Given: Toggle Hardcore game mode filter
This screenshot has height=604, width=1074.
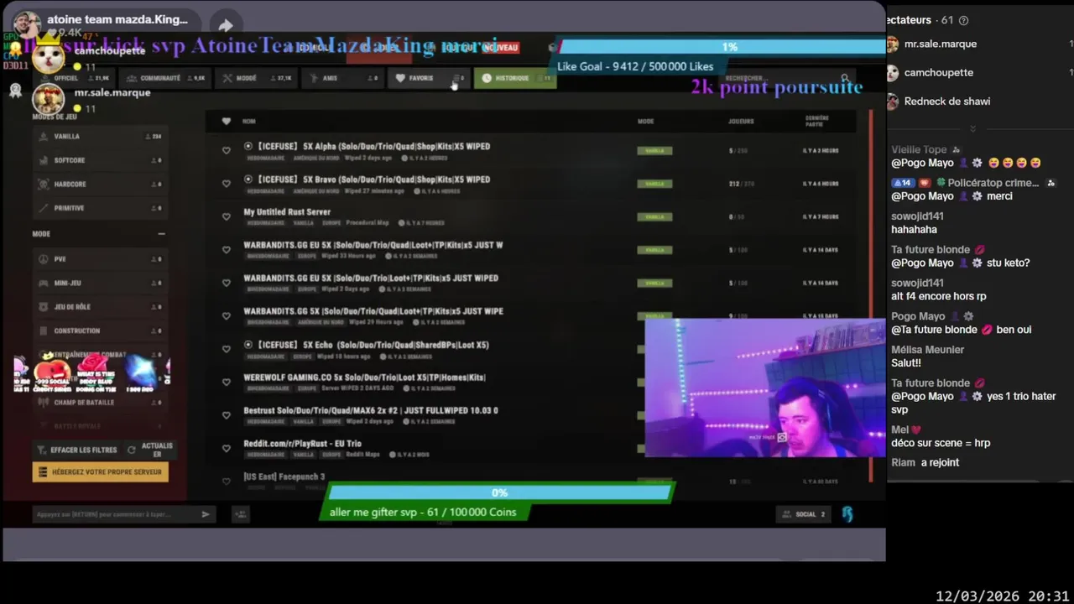Looking at the screenshot, I should tap(100, 184).
